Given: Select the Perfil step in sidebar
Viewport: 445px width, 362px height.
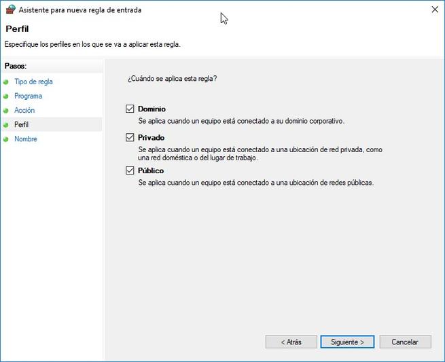Looking at the screenshot, I should [x=22, y=125].
